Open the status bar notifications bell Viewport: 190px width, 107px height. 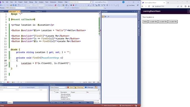click(x=136, y=106)
